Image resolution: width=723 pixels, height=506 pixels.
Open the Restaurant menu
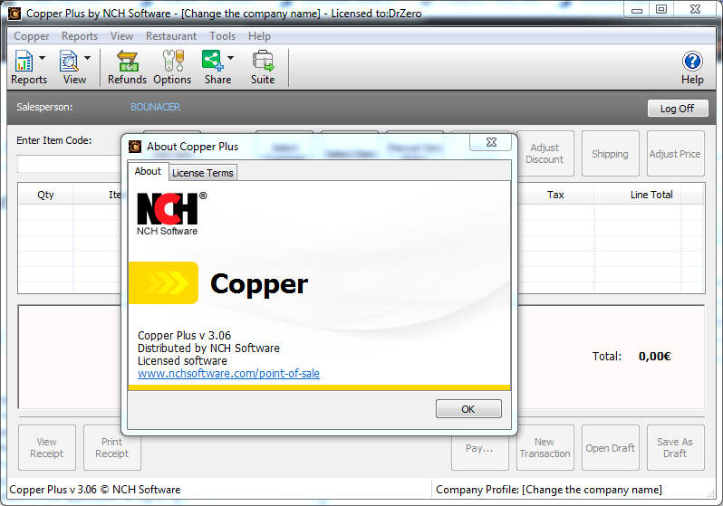(x=171, y=36)
